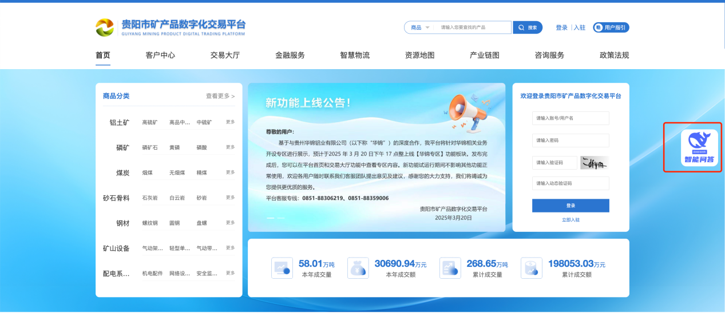The width and height of the screenshot is (725, 313).
Task: Select 煤炭 category
Action: [x=123, y=172]
